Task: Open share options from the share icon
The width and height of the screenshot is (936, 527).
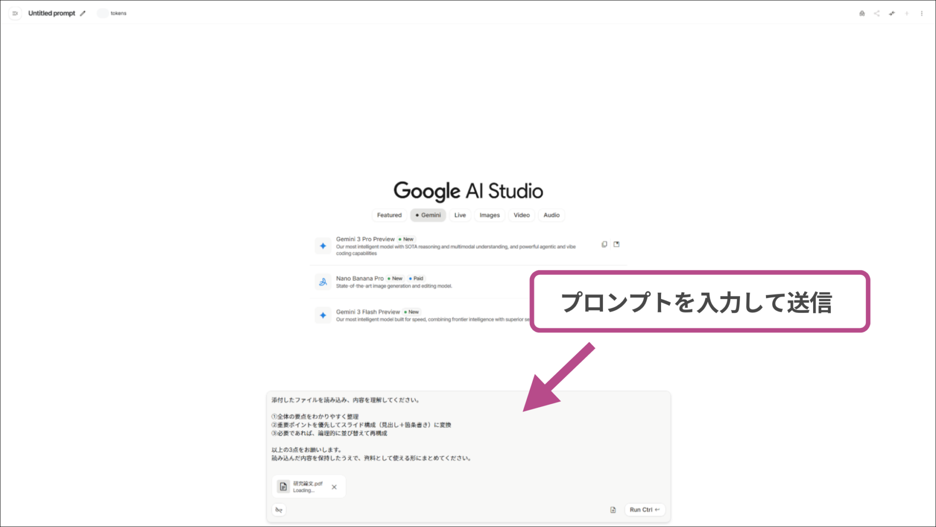Action: (x=877, y=13)
